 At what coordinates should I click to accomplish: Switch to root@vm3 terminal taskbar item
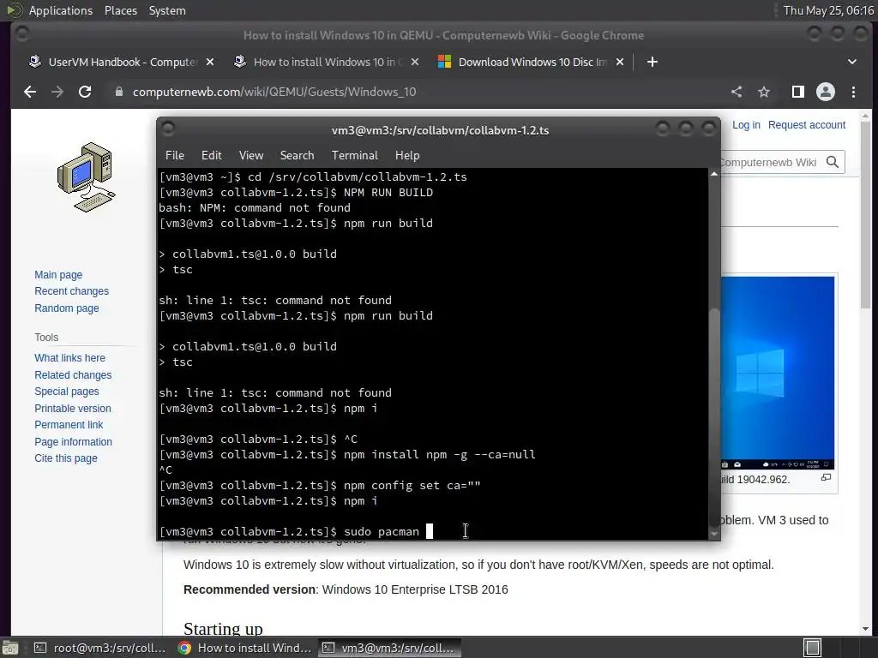coord(99,648)
